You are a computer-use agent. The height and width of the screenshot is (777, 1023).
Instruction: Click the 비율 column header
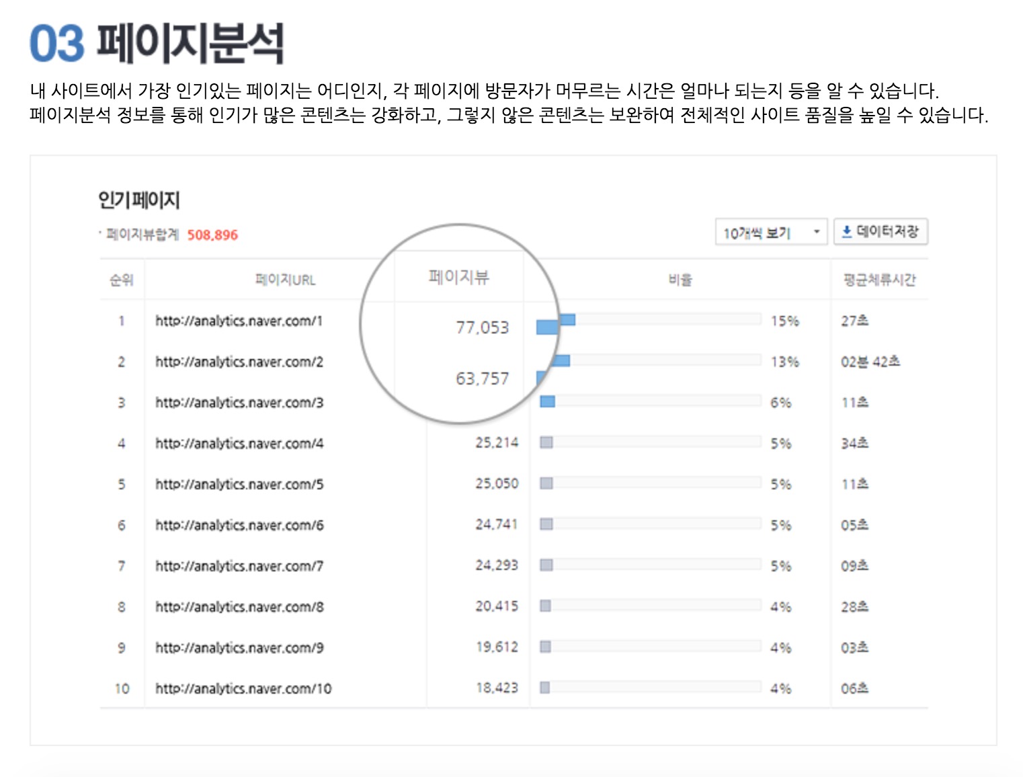680,280
